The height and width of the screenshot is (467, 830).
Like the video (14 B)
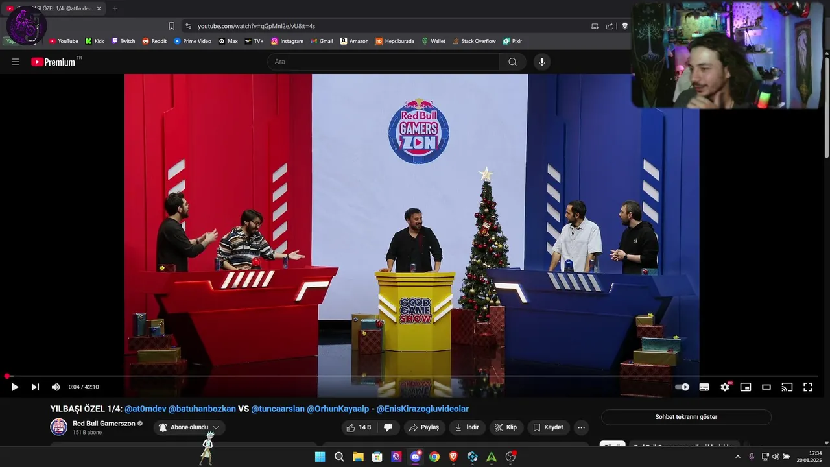coord(359,427)
